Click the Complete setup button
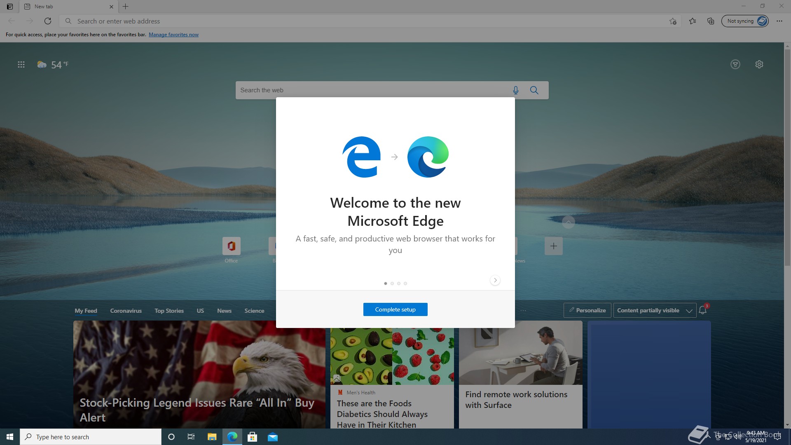 pos(395,309)
